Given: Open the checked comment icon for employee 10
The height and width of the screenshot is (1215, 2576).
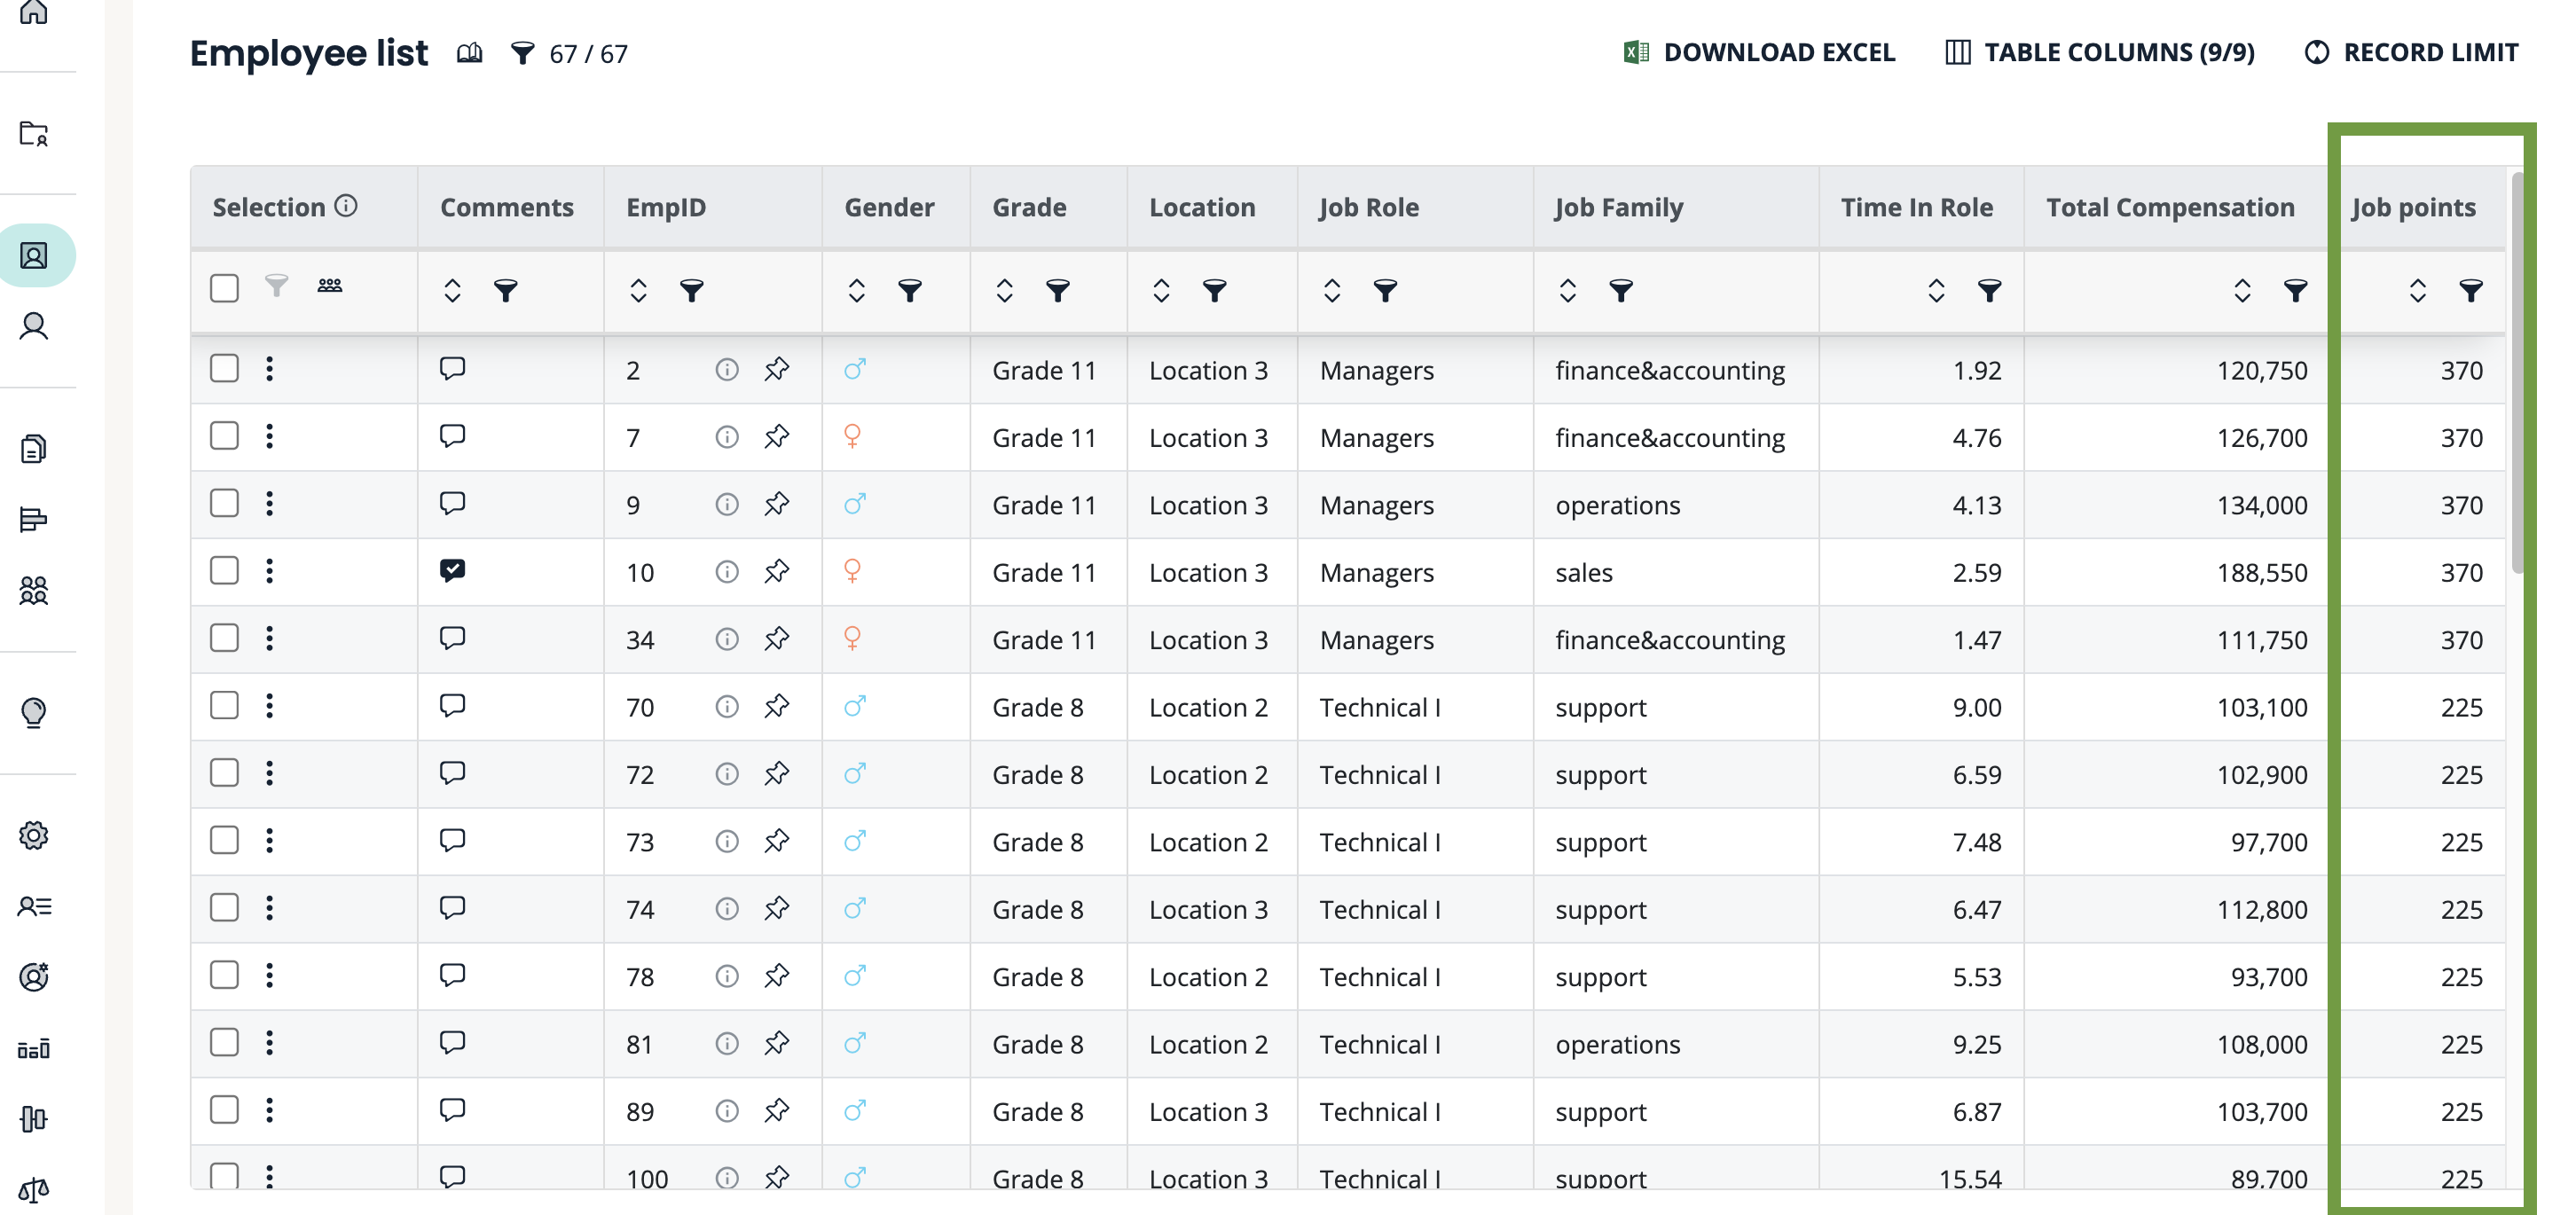Looking at the screenshot, I should (452, 571).
